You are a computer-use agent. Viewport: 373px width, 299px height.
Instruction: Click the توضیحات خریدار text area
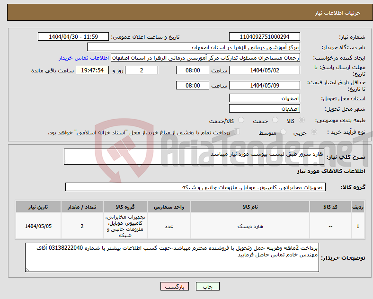coord(172,257)
